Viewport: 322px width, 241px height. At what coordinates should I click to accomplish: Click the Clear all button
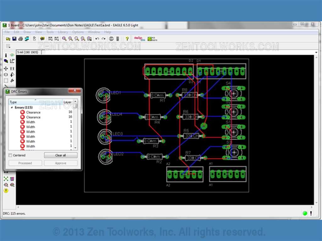[61, 155]
